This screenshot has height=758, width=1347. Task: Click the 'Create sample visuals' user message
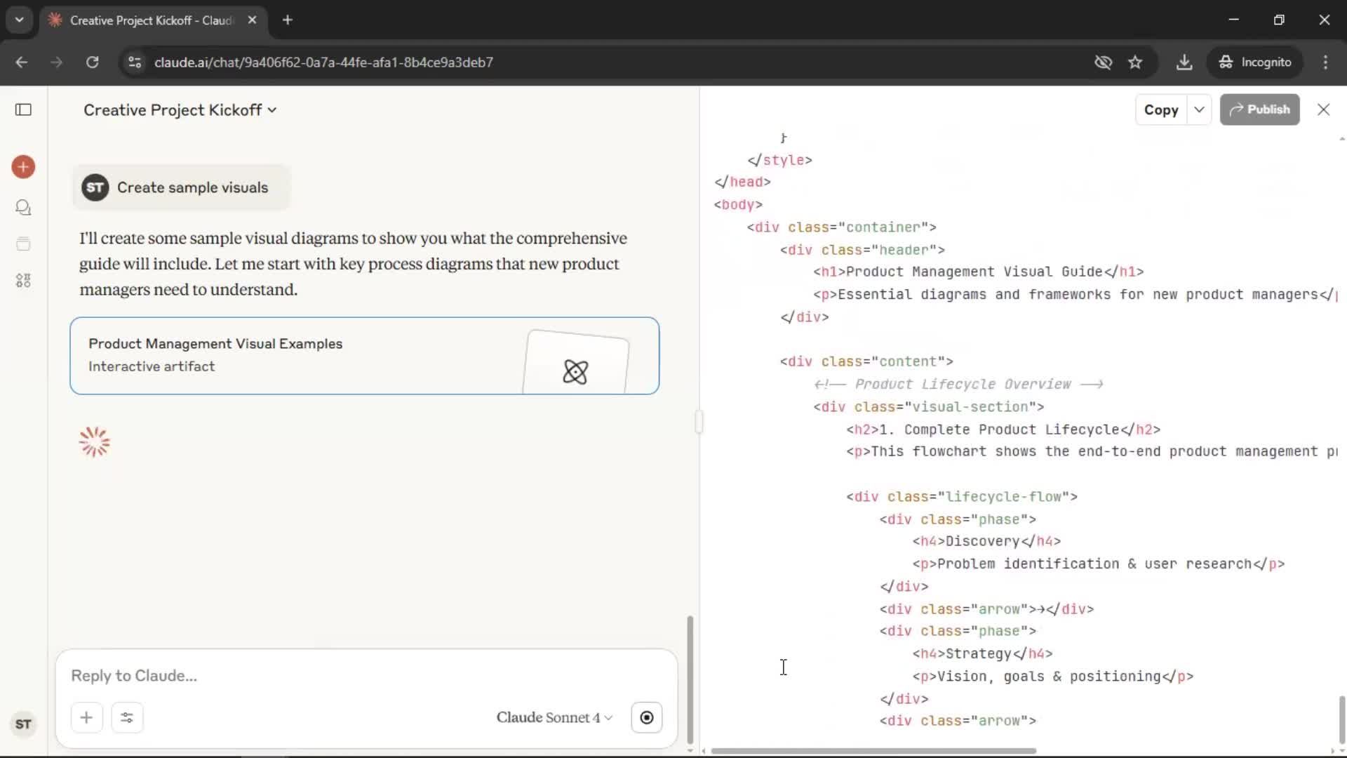pos(181,187)
